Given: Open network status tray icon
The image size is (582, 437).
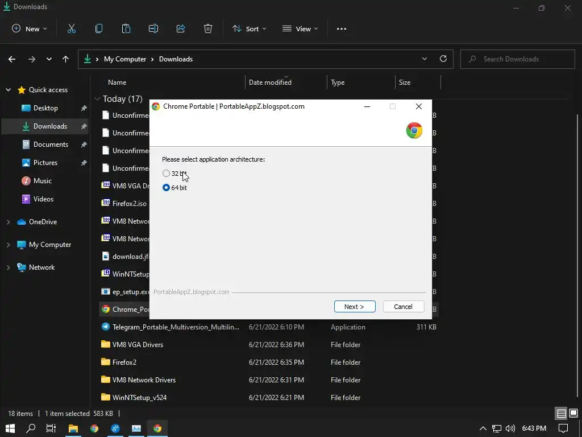Looking at the screenshot, I should [x=497, y=428].
